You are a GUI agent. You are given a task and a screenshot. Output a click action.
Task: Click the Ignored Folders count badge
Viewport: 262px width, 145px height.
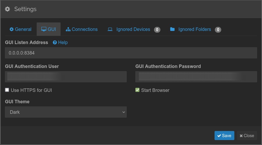click(218, 29)
